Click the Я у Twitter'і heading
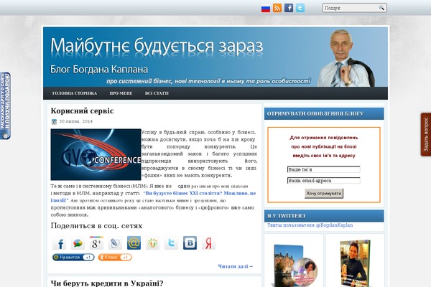 [286, 216]
